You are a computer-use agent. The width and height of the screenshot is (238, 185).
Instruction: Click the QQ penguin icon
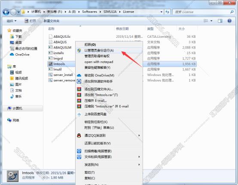[79, 135]
